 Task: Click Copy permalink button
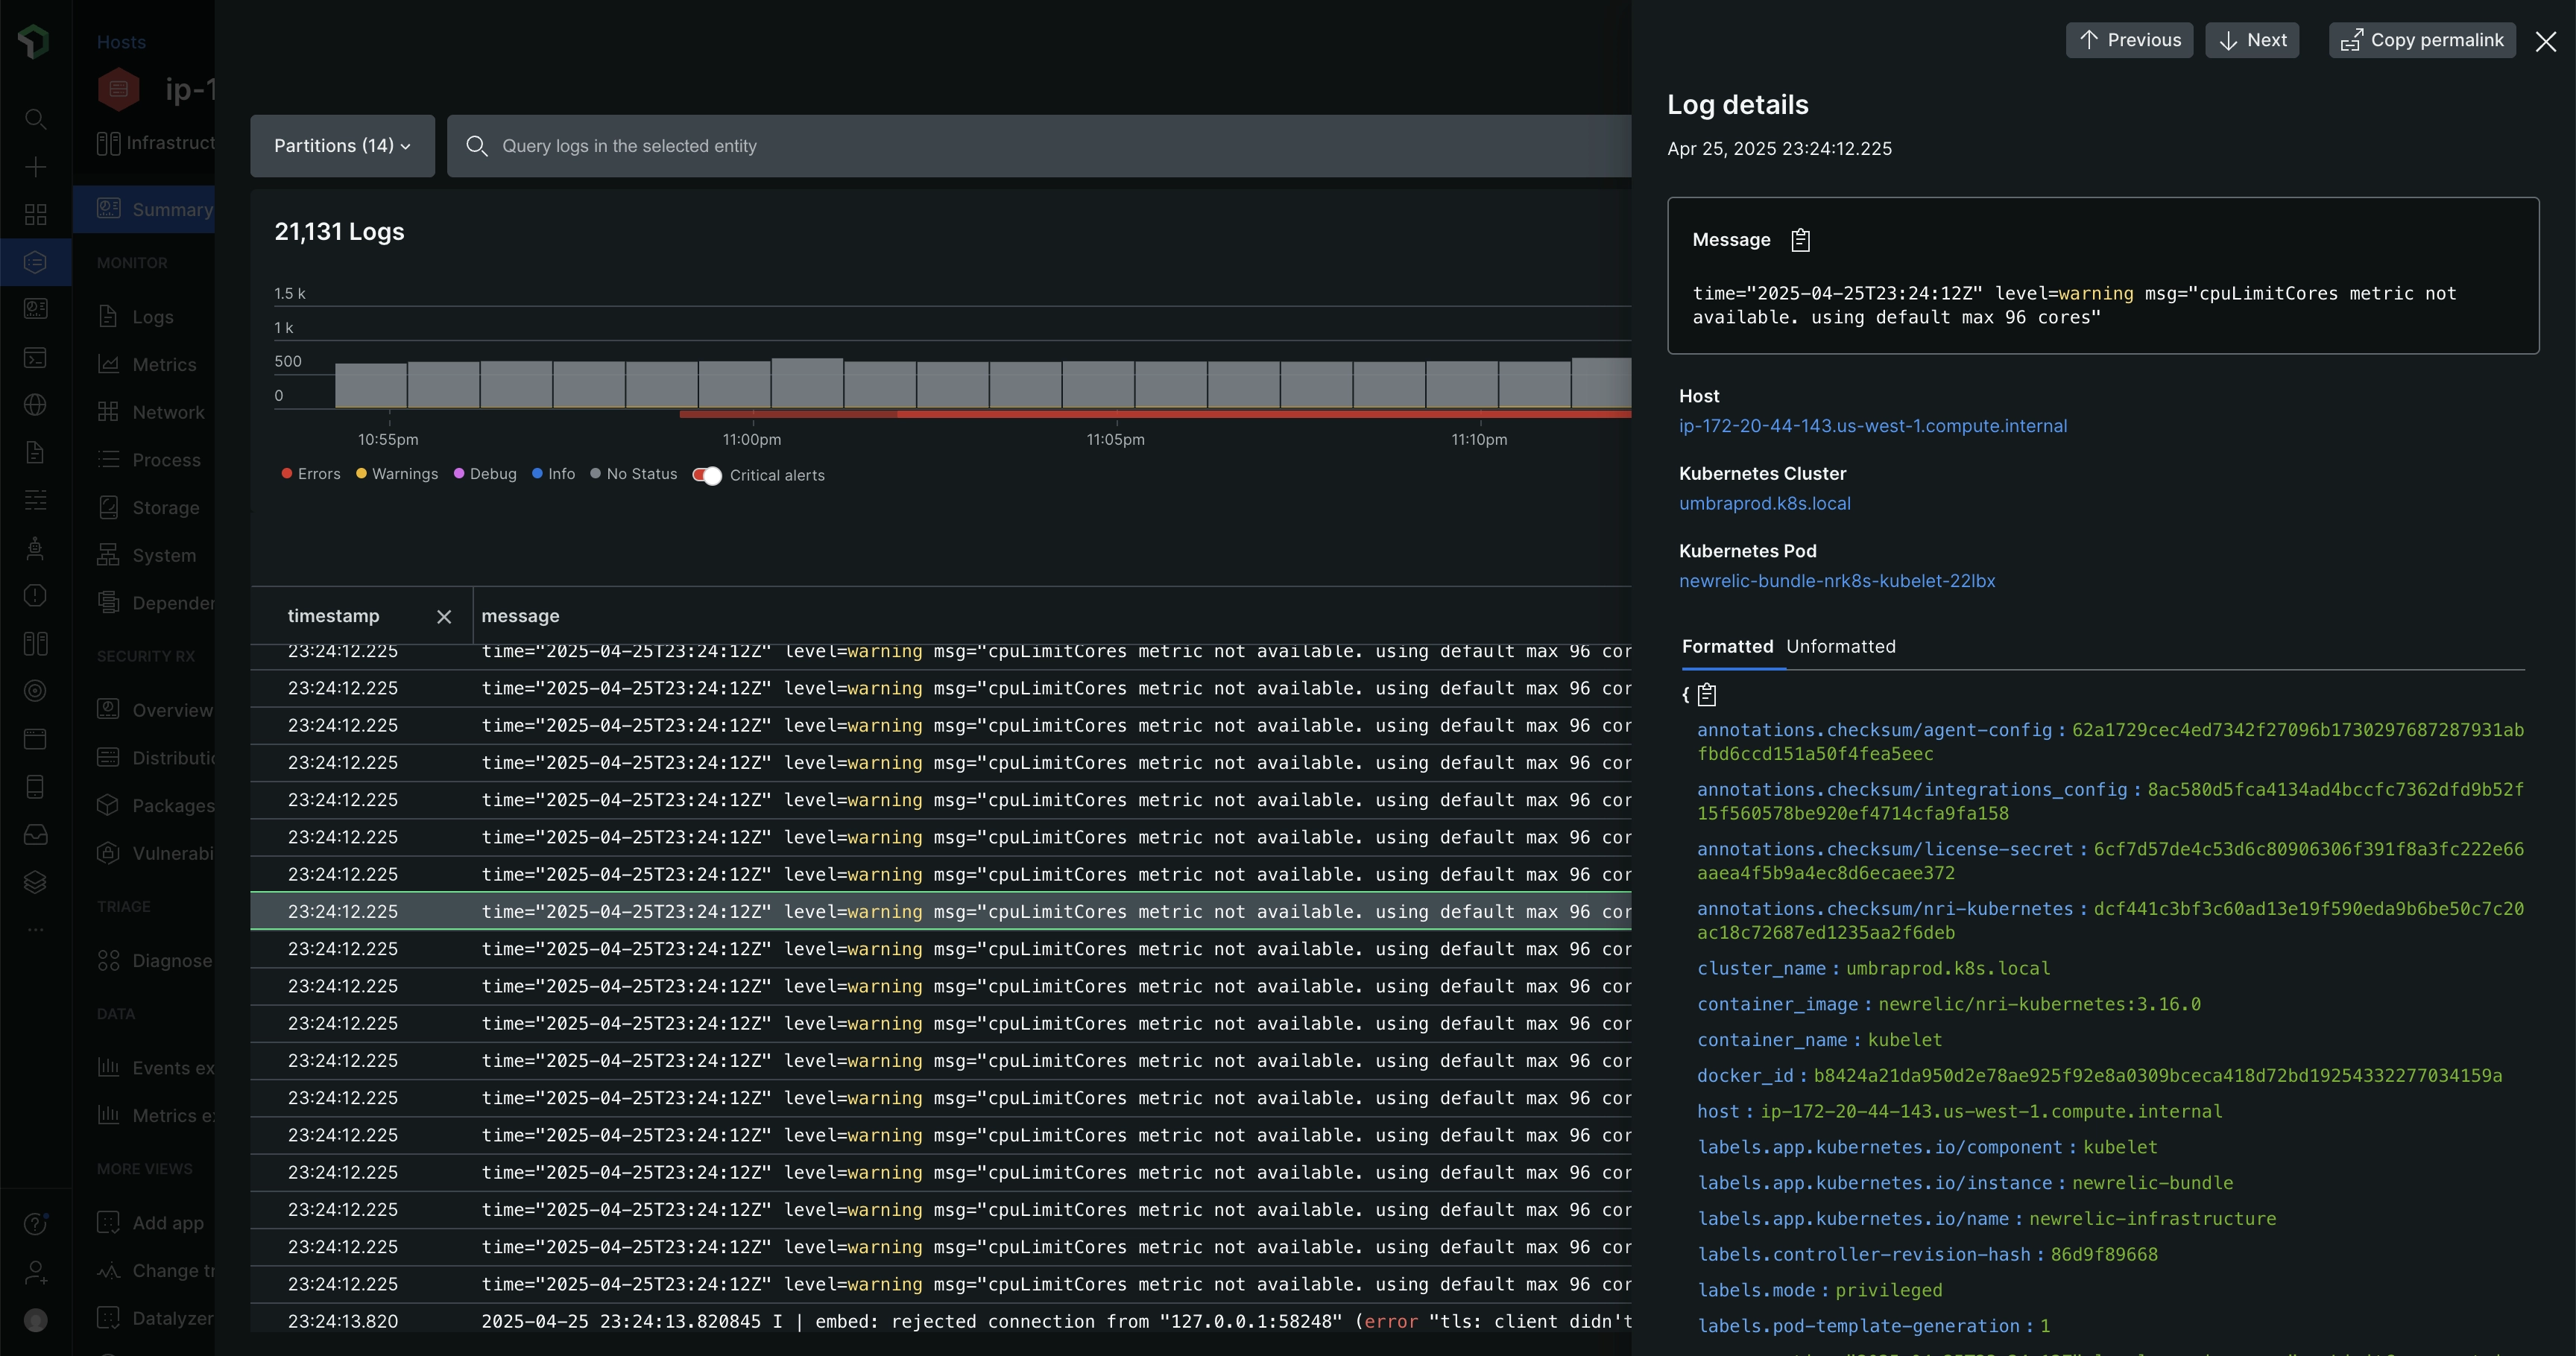[2422, 40]
